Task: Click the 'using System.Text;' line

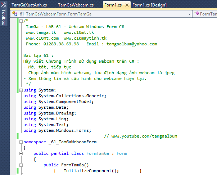Action: pyautogui.click(x=46, y=125)
